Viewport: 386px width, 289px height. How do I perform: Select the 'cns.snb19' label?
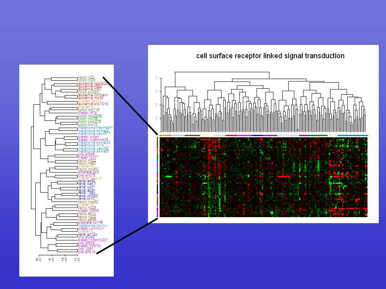coord(87,252)
